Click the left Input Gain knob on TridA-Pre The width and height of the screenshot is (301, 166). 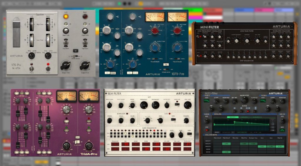[x=66, y=109]
